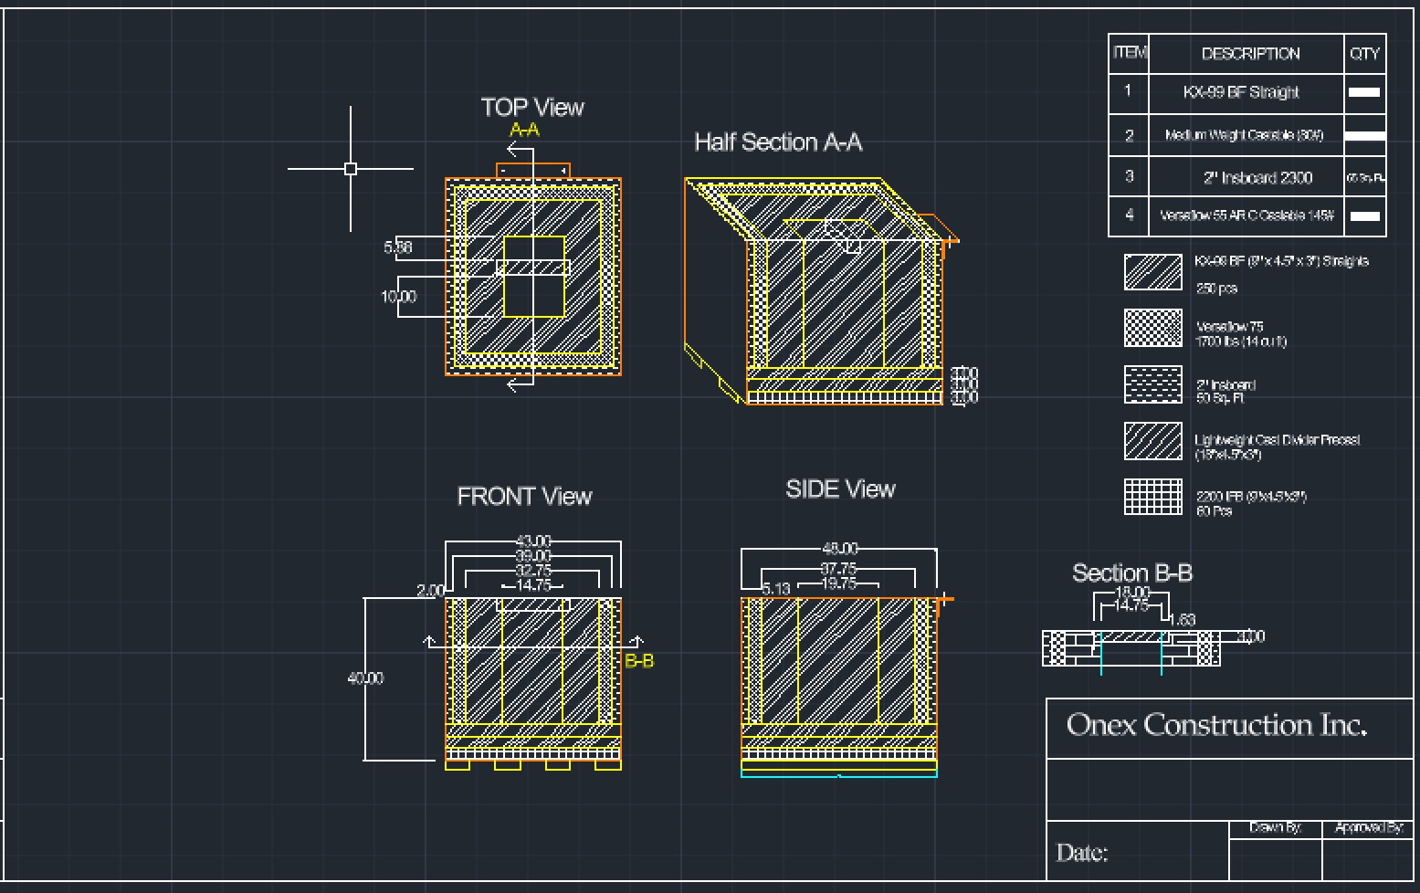The image size is (1420, 893).
Task: Click the Half Section A-A title
Action: pyautogui.click(x=778, y=142)
